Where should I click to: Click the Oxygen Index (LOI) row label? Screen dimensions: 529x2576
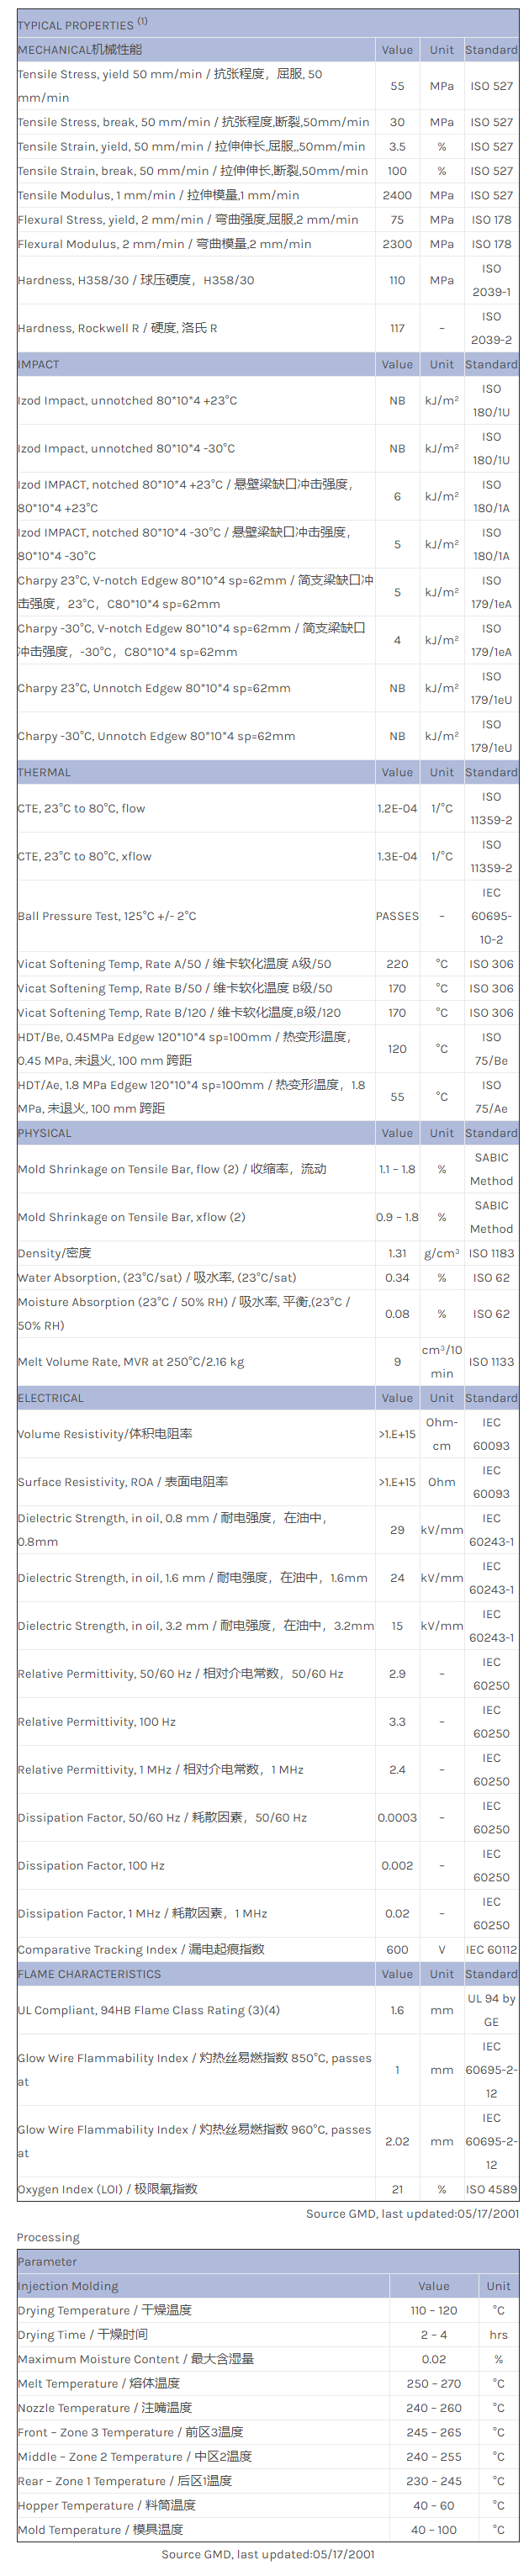[x=107, y=2189]
